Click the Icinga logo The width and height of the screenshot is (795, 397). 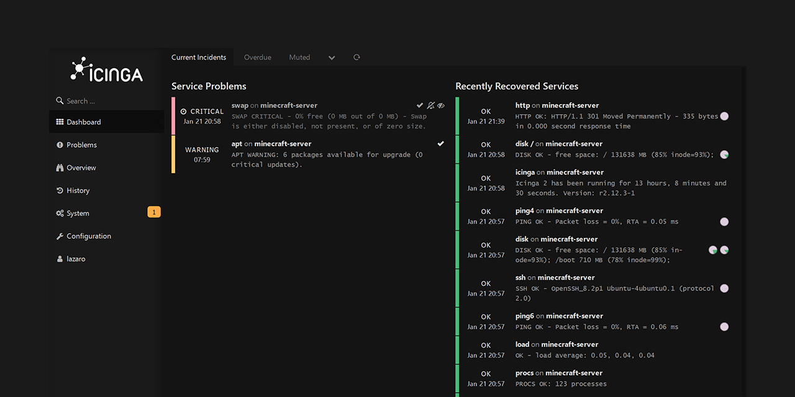106,69
